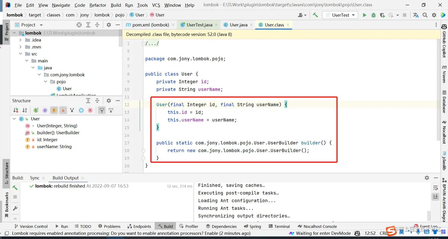Screen dimensions: 448x239
Task: Open the wrench filter in Build panel
Action: (15, 208)
